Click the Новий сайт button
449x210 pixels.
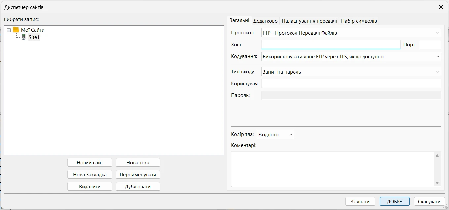coord(90,163)
